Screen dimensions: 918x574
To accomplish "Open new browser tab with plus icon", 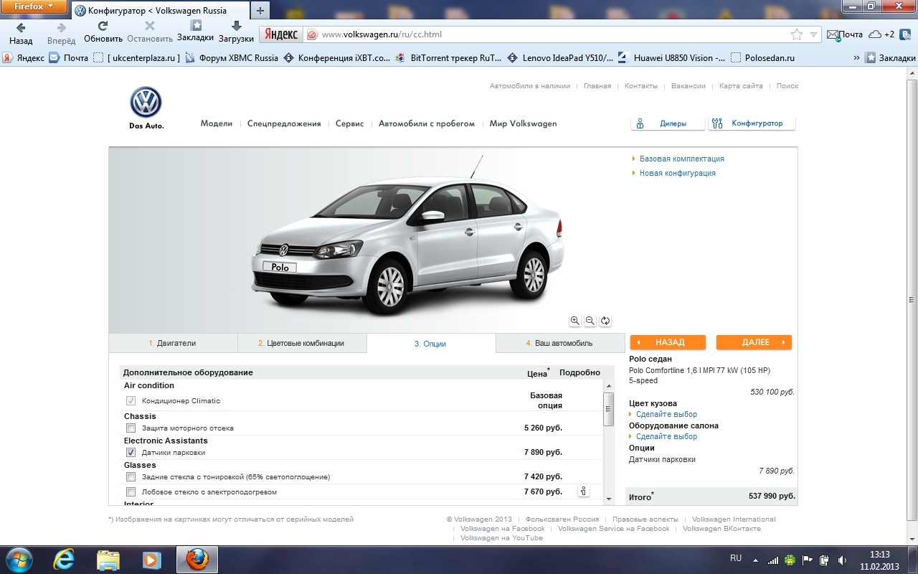I will coord(260,11).
